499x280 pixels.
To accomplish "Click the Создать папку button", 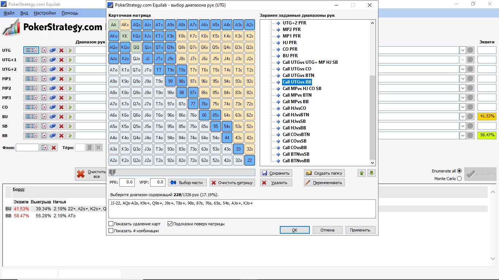I will point(324,173).
